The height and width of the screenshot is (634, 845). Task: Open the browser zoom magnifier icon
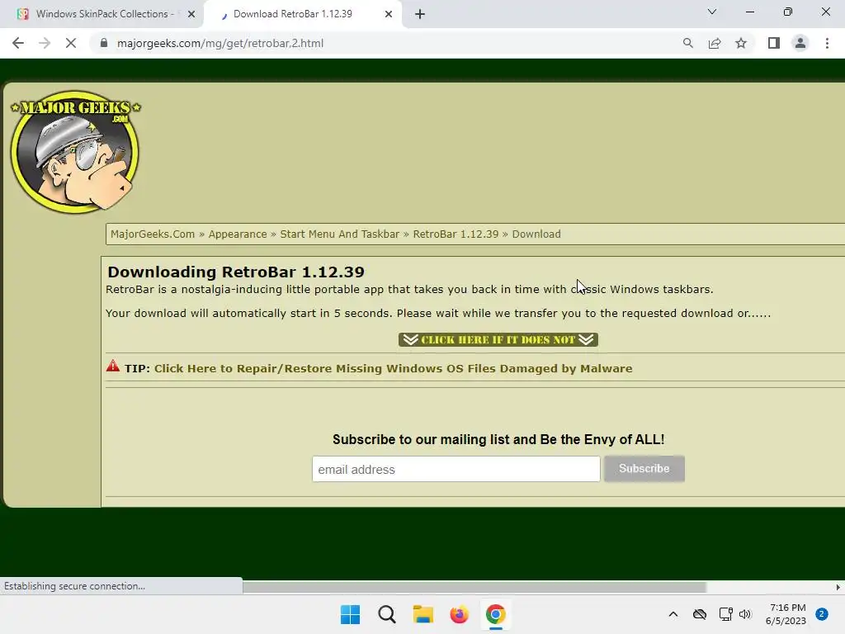pyautogui.click(x=687, y=43)
